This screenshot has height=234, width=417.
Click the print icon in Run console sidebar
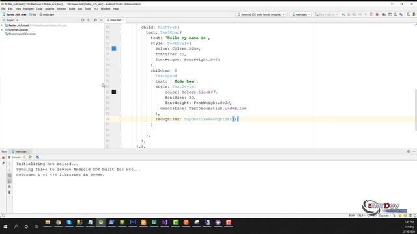(x=9, y=187)
